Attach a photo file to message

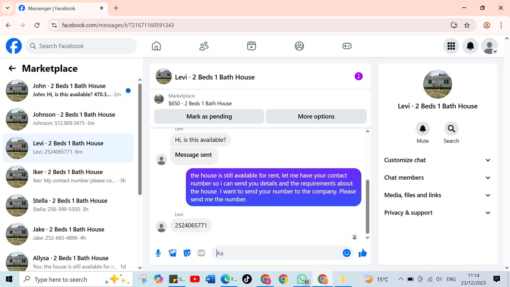(x=173, y=253)
